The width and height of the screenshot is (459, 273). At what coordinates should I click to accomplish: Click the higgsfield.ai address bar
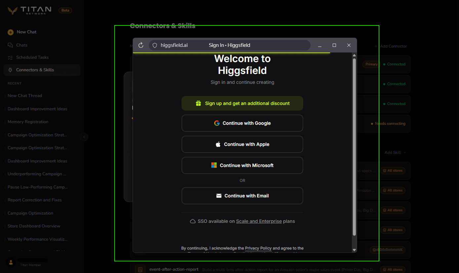tap(230, 45)
